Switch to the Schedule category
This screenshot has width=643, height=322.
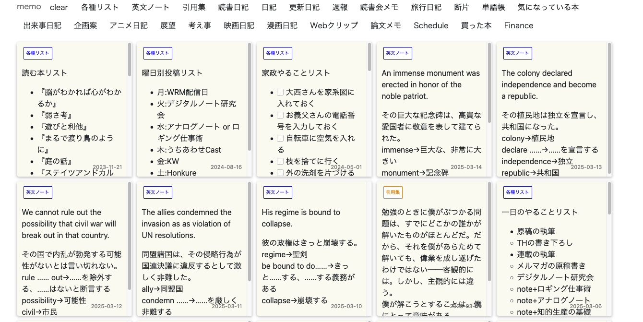(430, 25)
